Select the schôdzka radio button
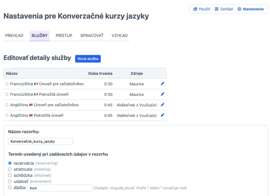Image resolution: width=270 pixels, height=196 pixels. [10, 175]
